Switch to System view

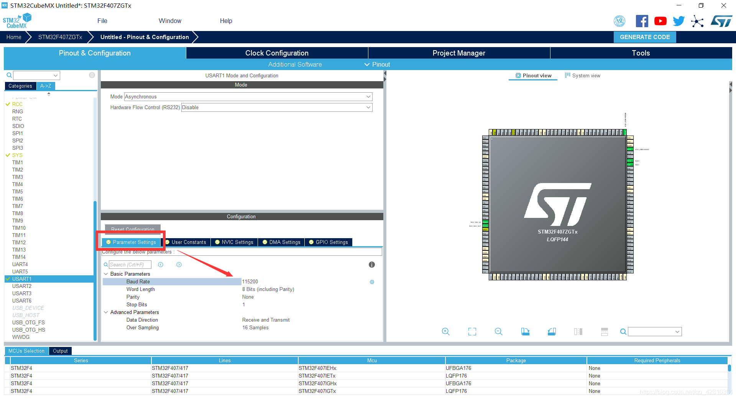[583, 75]
